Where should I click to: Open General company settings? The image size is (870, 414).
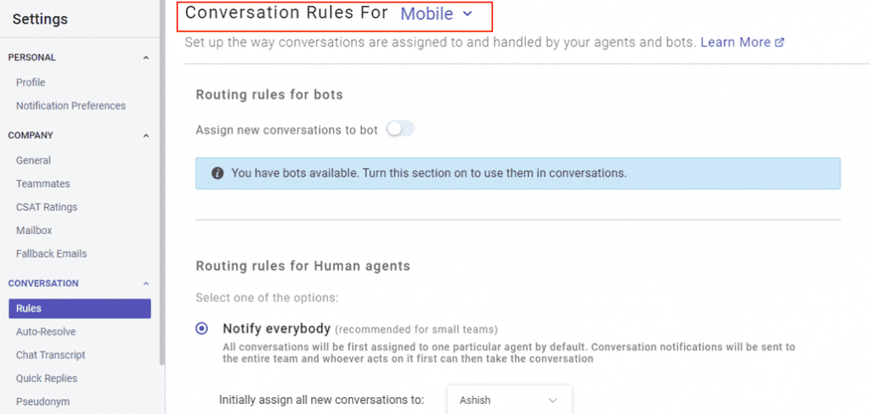point(33,160)
